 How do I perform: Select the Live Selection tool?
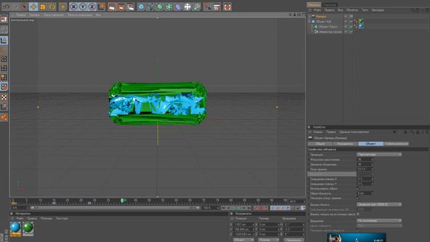click(x=24, y=7)
